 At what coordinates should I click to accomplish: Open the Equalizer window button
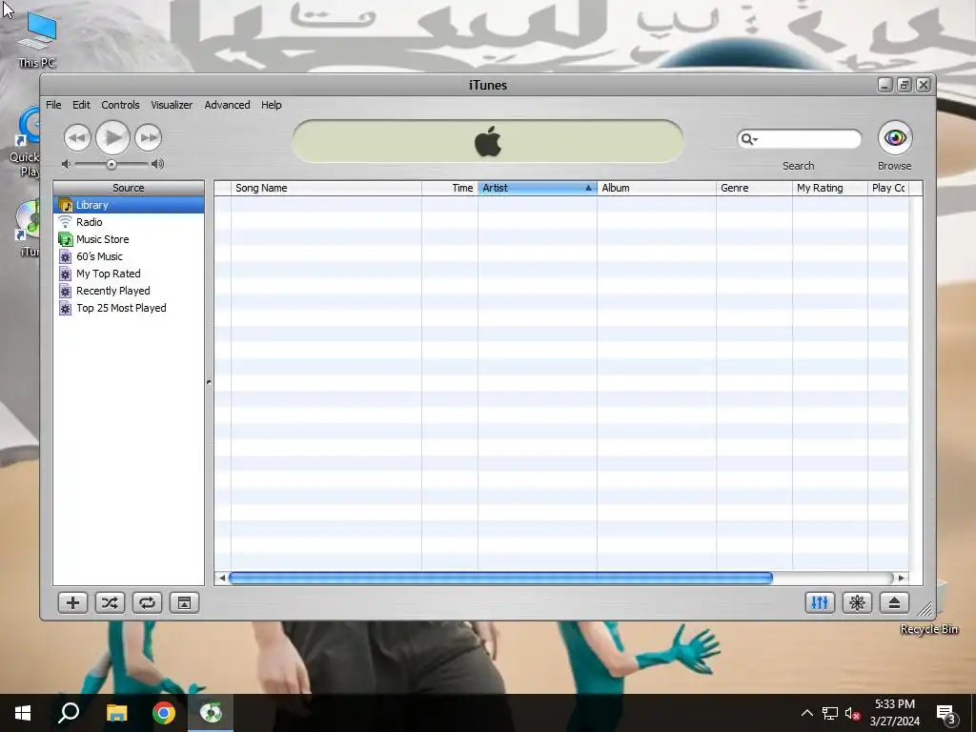point(820,602)
